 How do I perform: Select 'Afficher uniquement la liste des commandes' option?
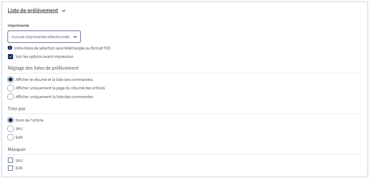click(x=11, y=97)
